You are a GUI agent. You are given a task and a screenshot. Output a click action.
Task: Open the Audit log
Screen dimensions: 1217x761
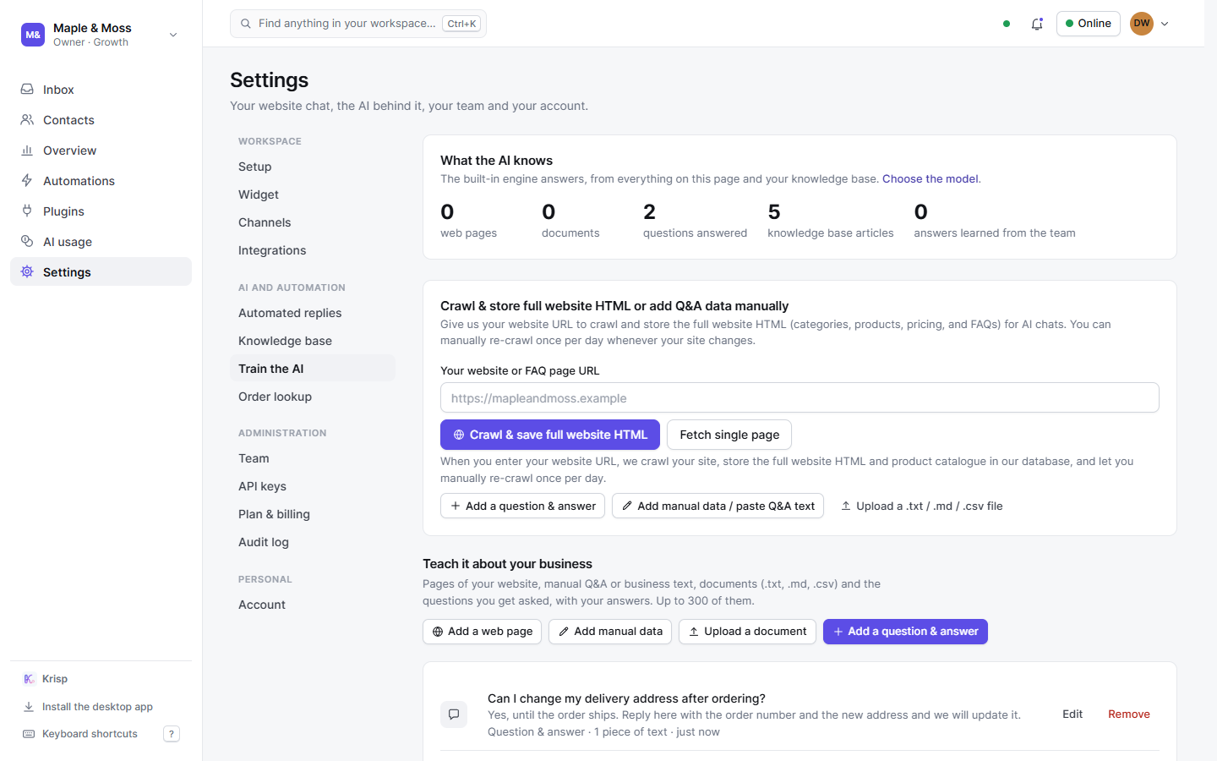(x=313, y=542)
